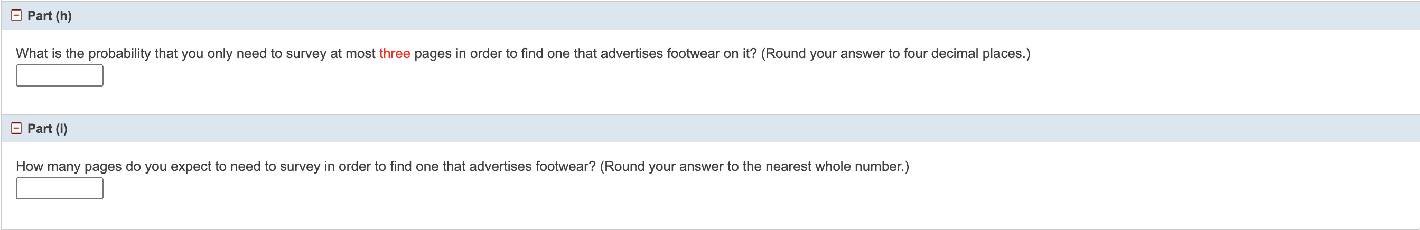
Task: Click the red word "three"
Action: pyautogui.click(x=394, y=53)
